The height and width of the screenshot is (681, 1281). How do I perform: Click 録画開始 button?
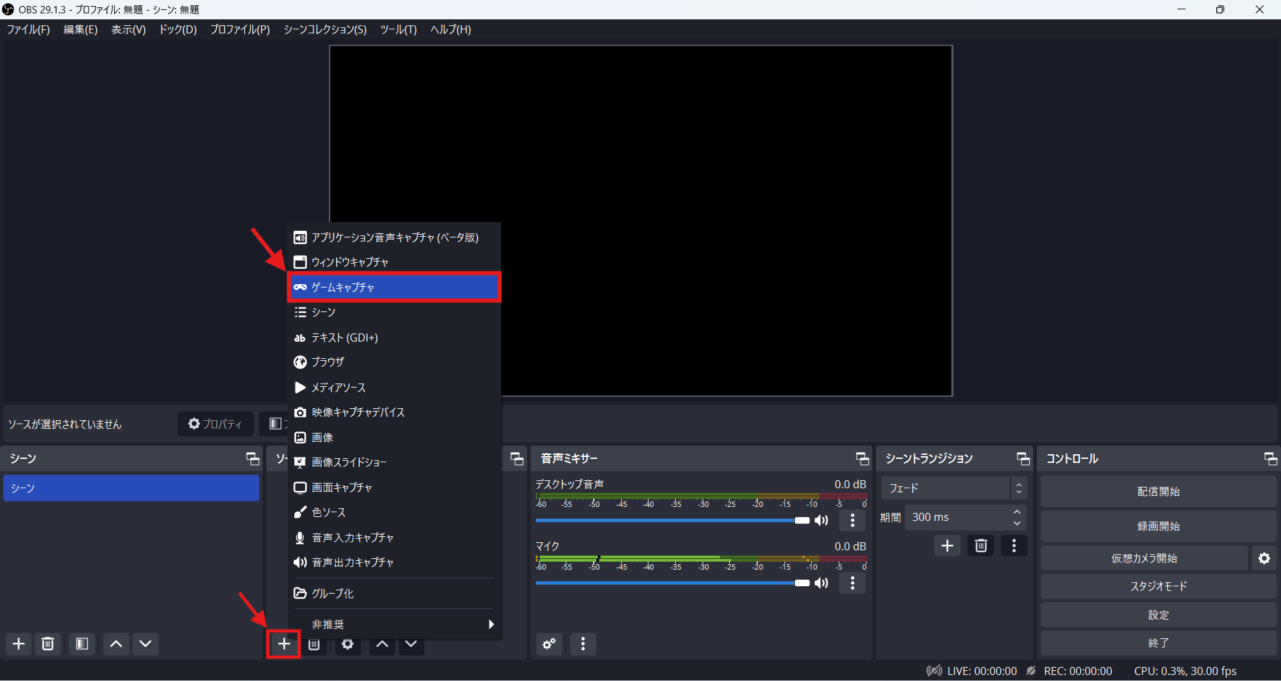click(x=1158, y=526)
